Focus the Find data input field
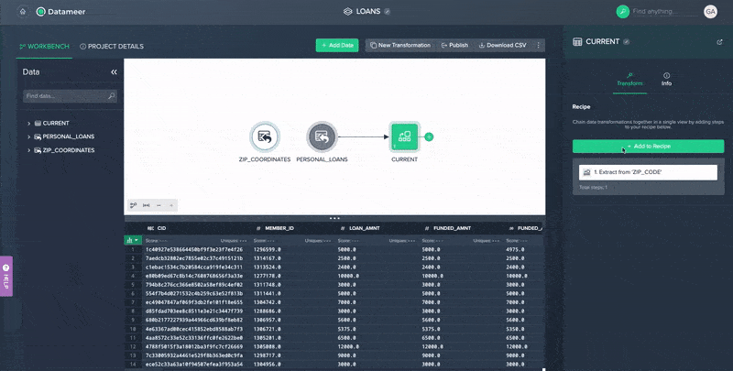The image size is (733, 371). pos(71,96)
